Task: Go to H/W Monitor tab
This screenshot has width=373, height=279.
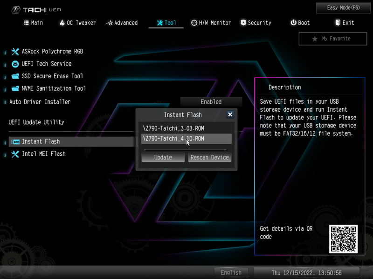Action: (x=211, y=23)
